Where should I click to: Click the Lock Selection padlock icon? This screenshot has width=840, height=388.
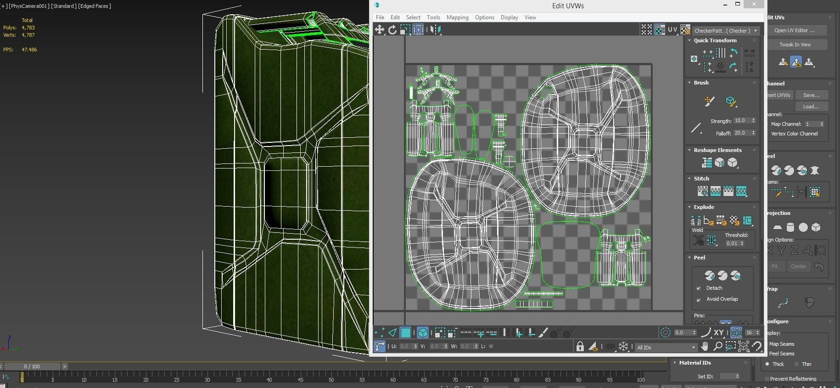tap(580, 347)
